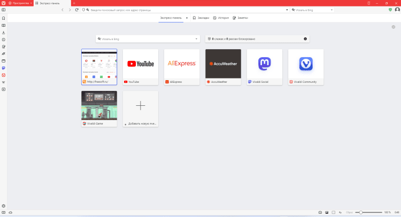Open the tracker blocker shield in address bar
Viewport: 401px width, 217px height.
(x=83, y=10)
